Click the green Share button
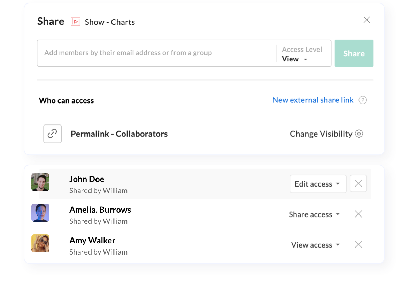The width and height of the screenshot is (409, 281). pyautogui.click(x=354, y=53)
